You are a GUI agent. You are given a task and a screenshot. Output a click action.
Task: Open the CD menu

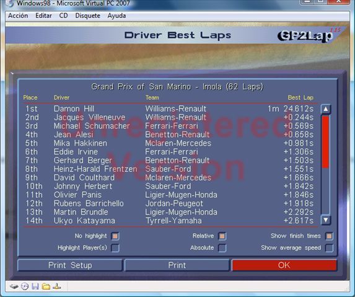point(64,16)
